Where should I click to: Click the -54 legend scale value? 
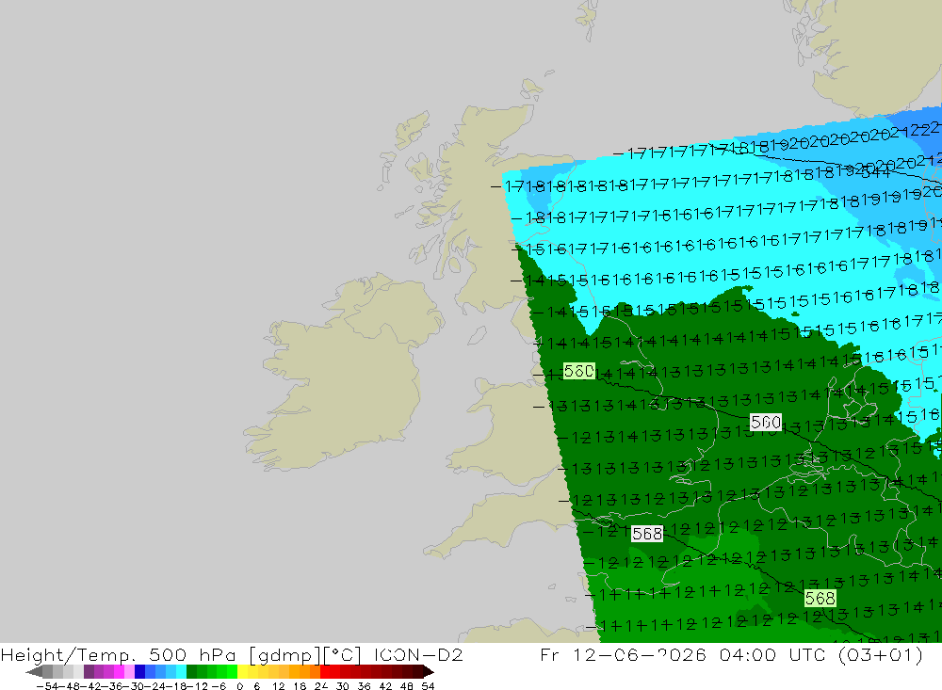pos(47,686)
